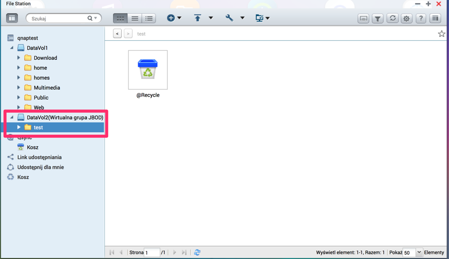Switch to detailed list view

[149, 18]
